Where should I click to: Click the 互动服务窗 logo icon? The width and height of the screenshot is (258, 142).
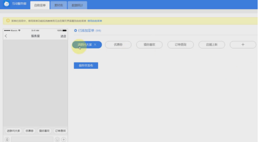(x=7, y=4)
